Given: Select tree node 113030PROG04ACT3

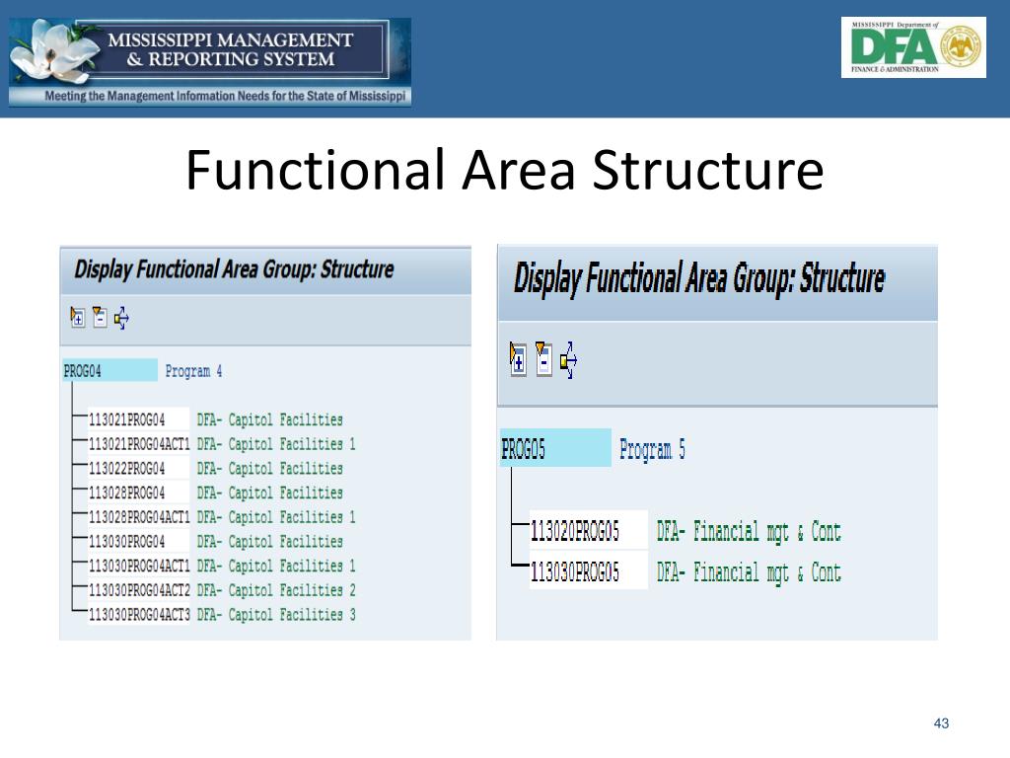Looking at the screenshot, I should 138,615.
